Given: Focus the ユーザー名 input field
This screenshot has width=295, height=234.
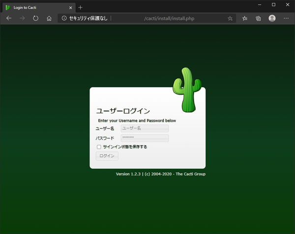Looking at the screenshot, I should point(145,129).
